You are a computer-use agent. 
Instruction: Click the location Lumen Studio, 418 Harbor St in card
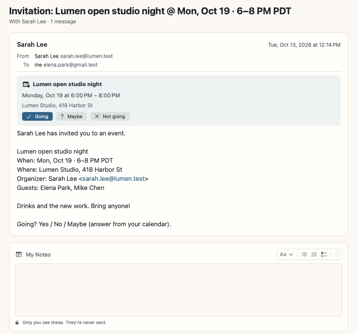(x=57, y=106)
